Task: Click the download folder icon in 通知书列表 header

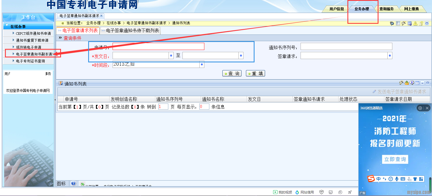Action: point(406,83)
